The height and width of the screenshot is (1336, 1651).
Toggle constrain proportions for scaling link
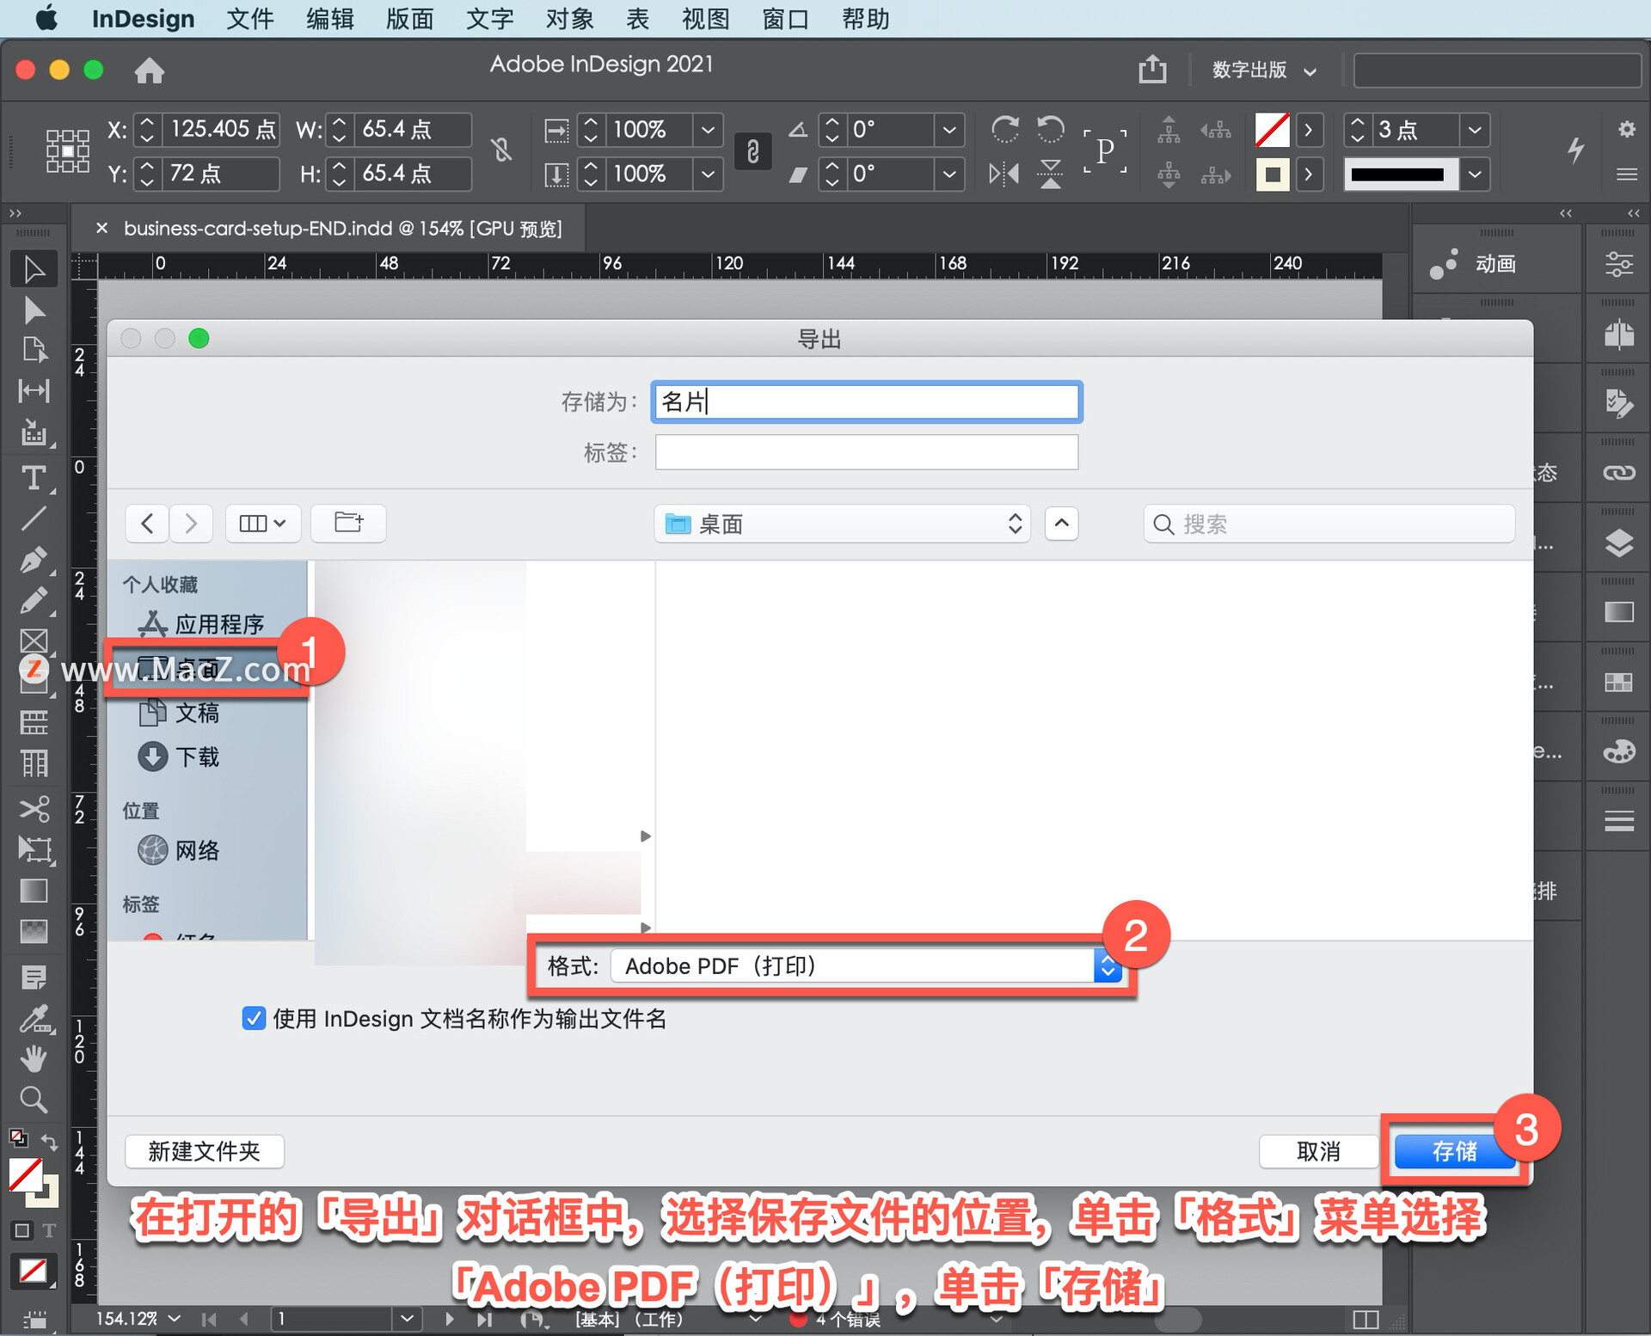click(752, 151)
